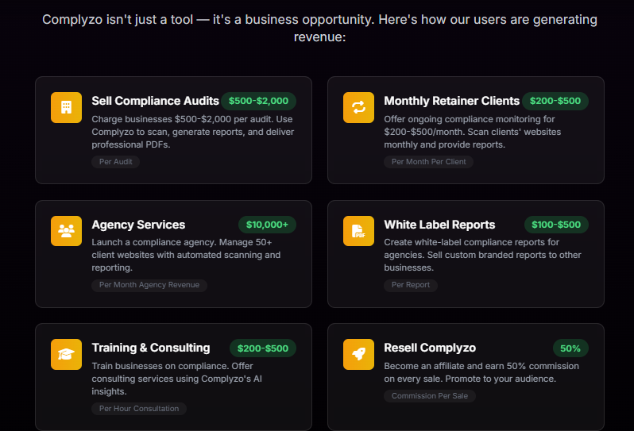
Task: Click the rocket icon for Resell Complyzo
Action: 358,354
